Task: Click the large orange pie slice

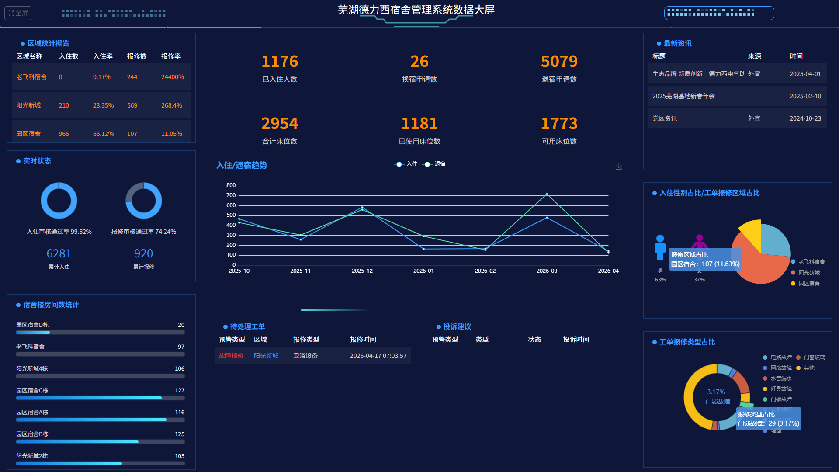Action: (758, 269)
